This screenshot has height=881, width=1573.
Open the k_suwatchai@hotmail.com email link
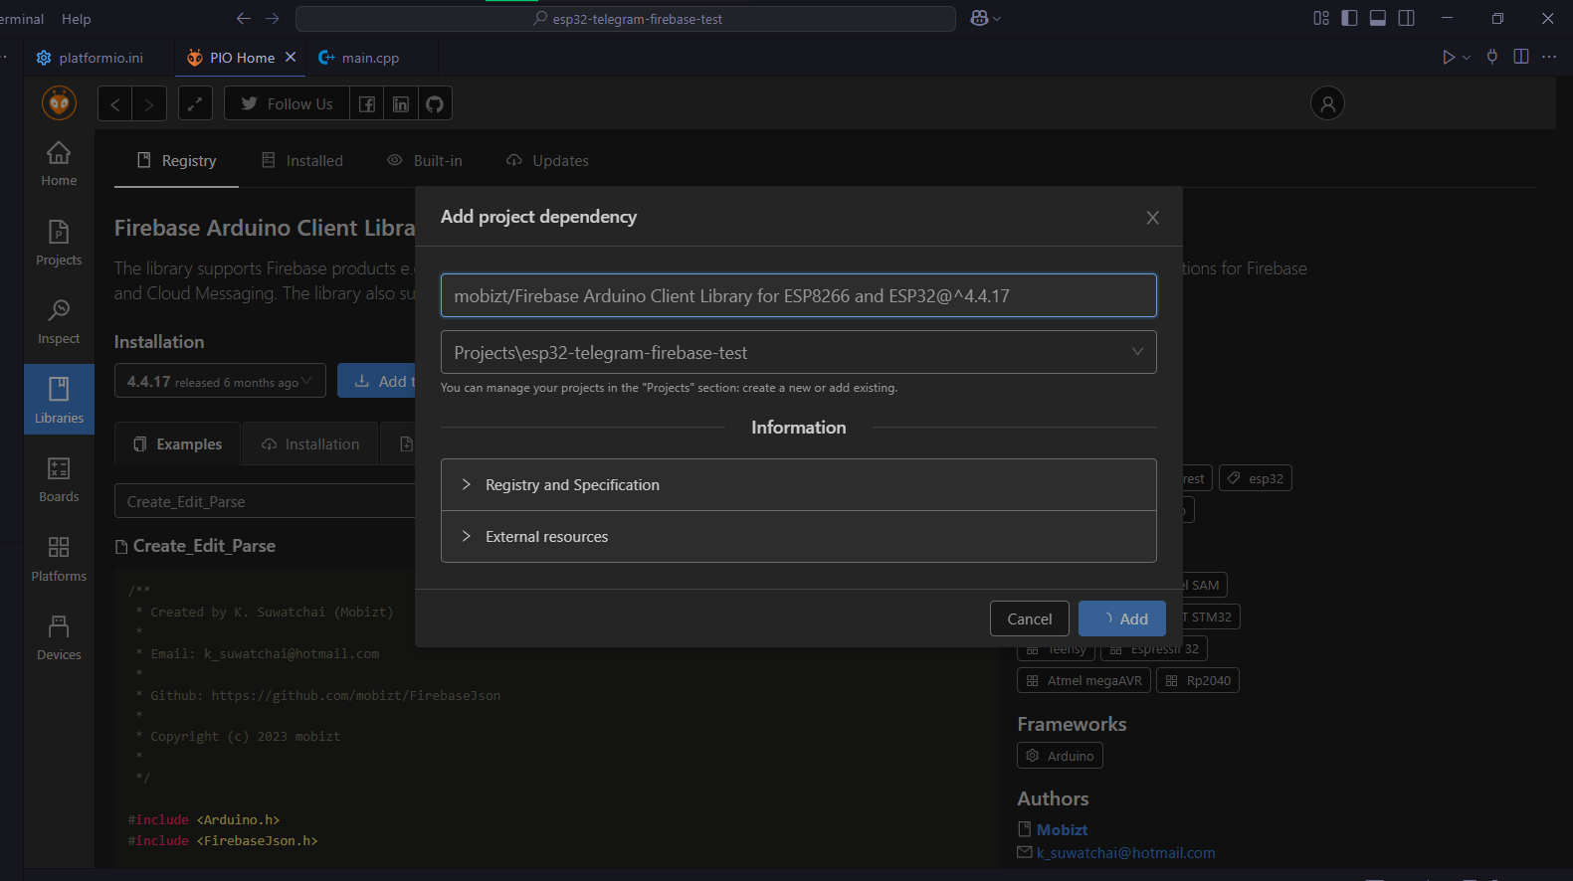click(1125, 853)
